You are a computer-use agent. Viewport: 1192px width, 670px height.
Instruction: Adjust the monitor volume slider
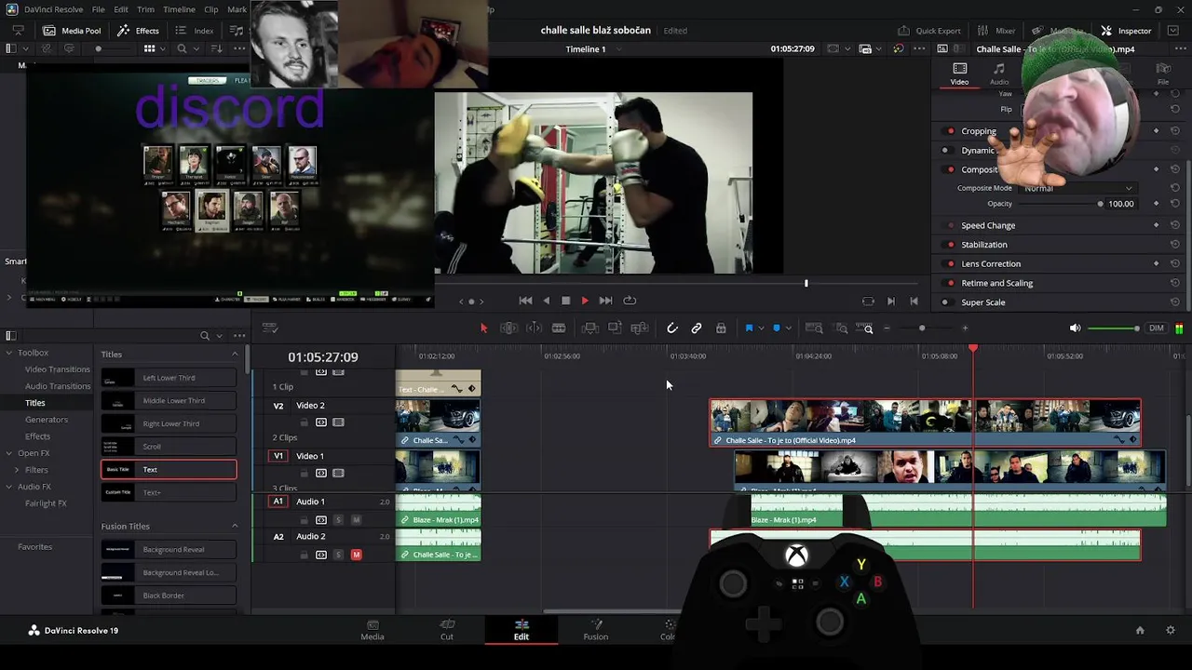point(1114,328)
